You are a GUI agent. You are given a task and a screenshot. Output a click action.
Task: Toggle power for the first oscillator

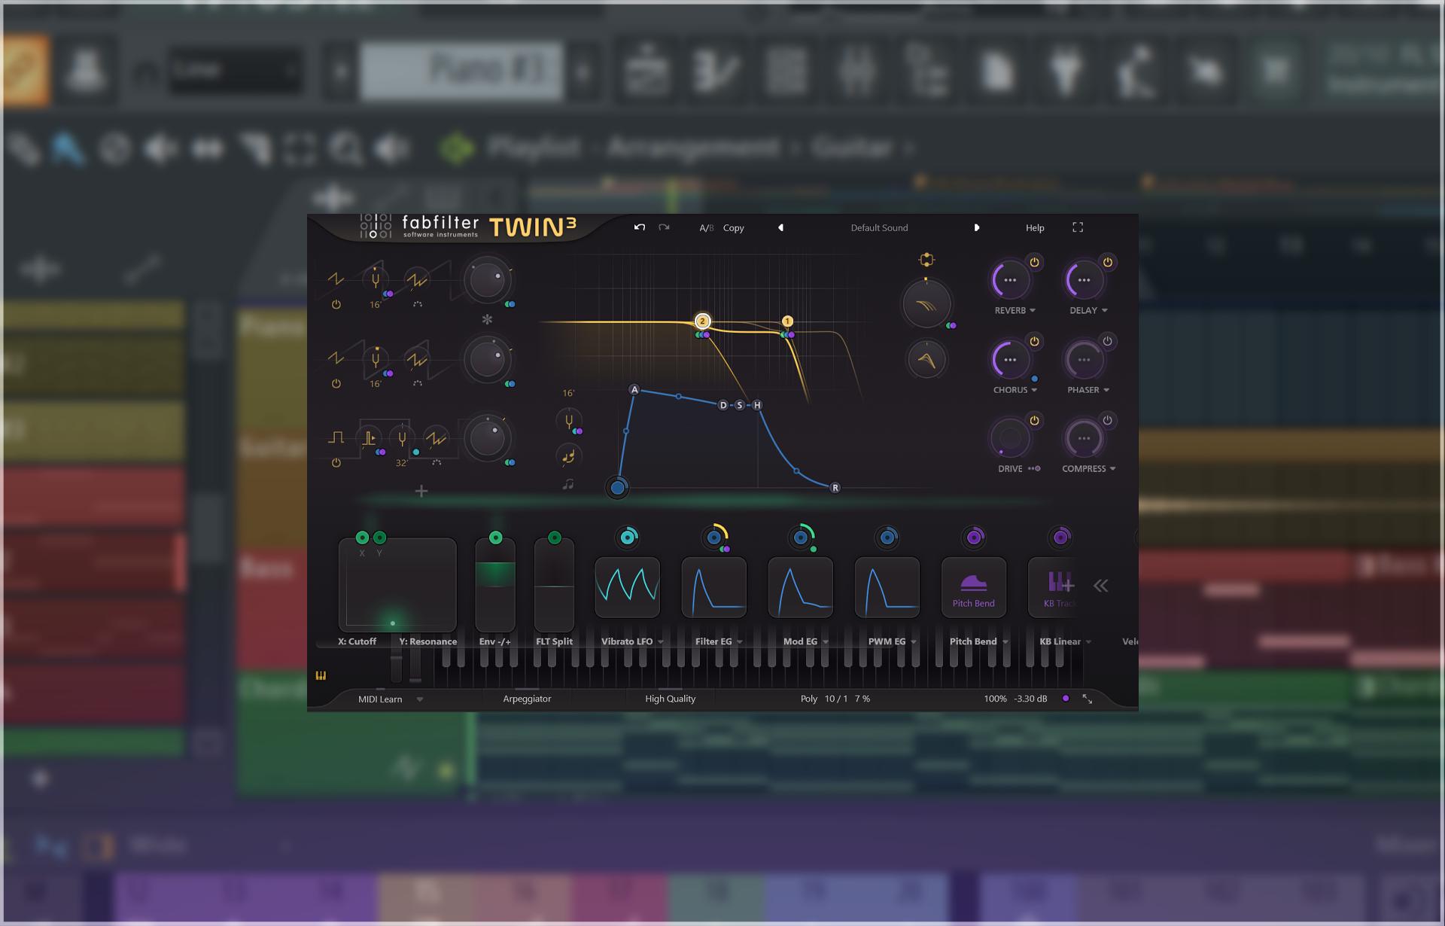point(336,305)
